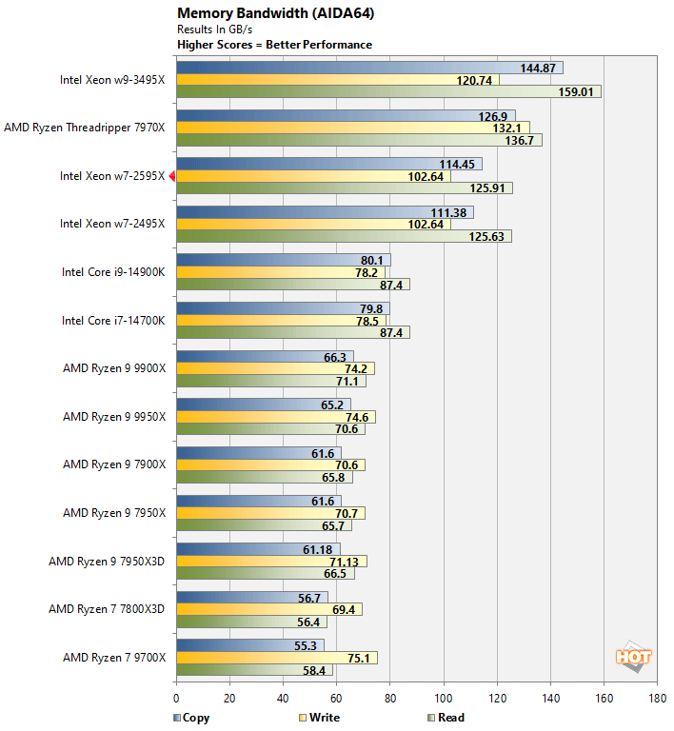Image resolution: width=674 pixels, height=731 pixels.
Task: Click the 56.7 Copy value for 7800X3D
Action: [x=309, y=598]
